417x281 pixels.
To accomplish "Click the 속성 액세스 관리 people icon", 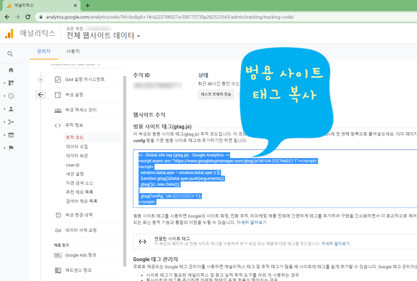I will tap(58, 110).
